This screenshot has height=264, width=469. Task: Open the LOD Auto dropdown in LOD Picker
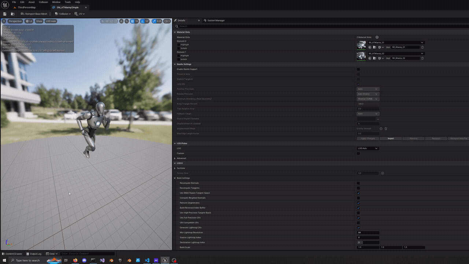click(x=368, y=148)
